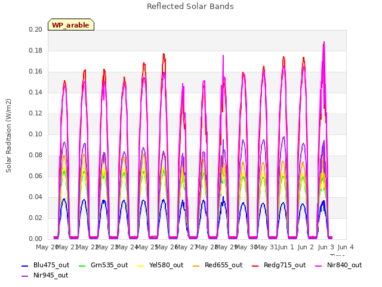Image resolution: width=382 pixels, height=287 pixels.
Task: Click the 0.16 y-axis tick label
Action: tap(36, 72)
